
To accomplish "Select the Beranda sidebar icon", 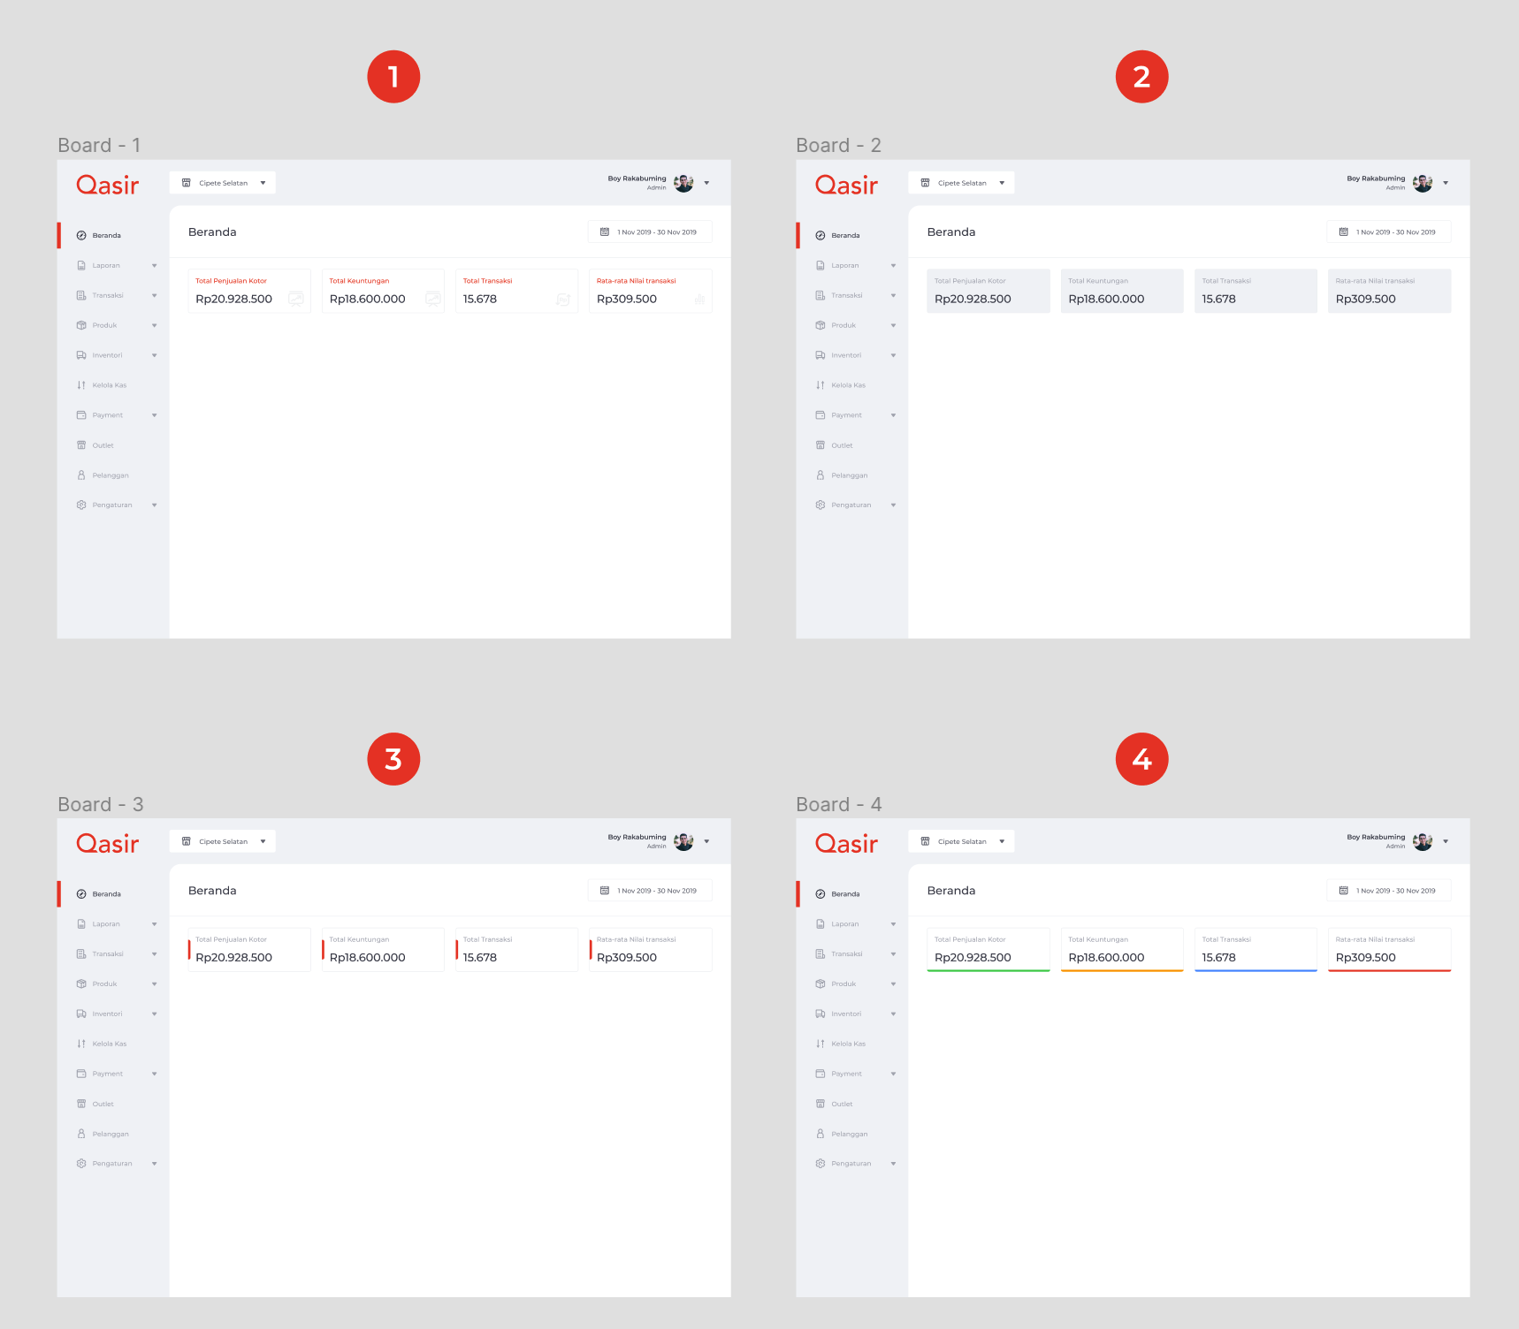I will (81, 235).
